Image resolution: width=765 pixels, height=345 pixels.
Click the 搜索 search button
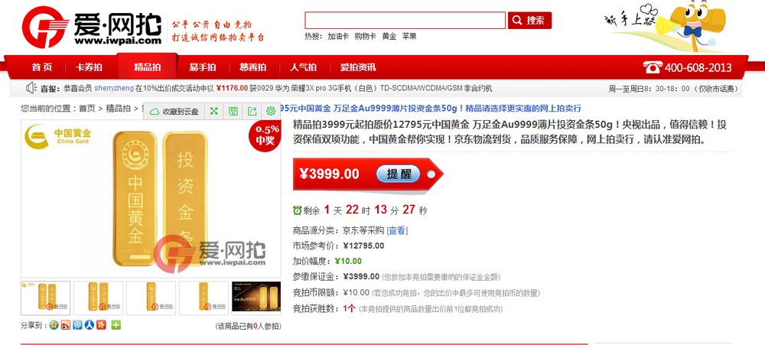[529, 21]
